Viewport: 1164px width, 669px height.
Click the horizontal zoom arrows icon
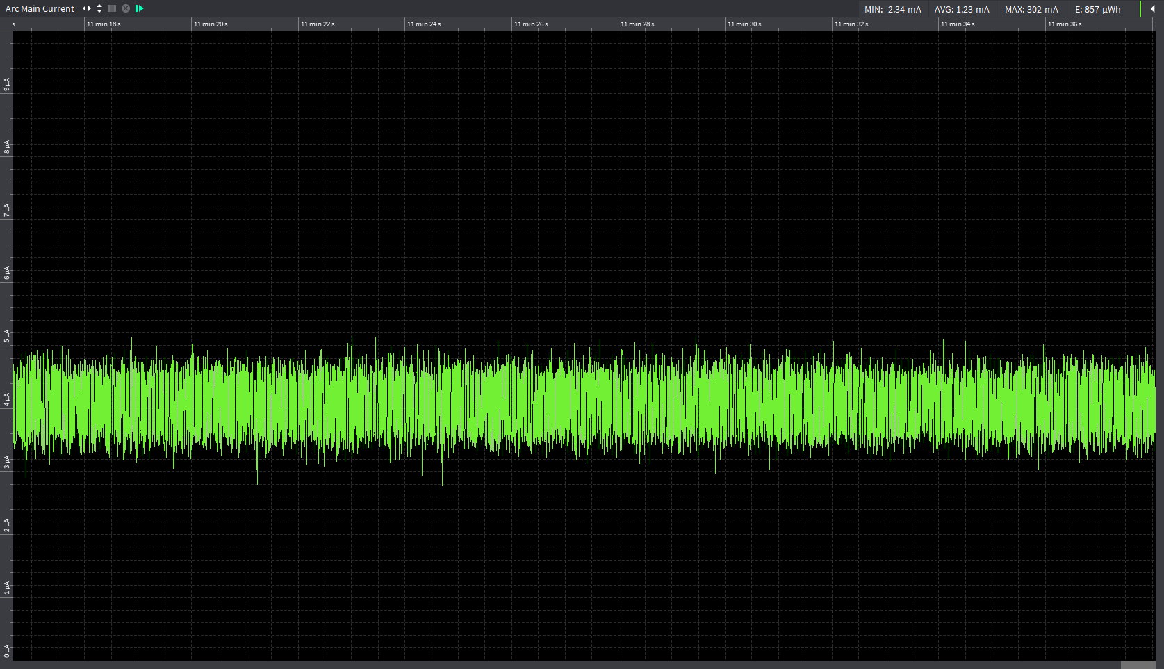point(87,8)
